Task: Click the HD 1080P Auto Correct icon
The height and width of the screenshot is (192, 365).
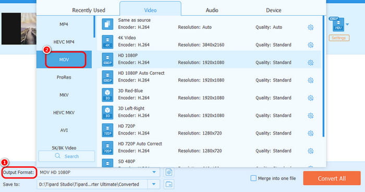Action: tap(107, 77)
